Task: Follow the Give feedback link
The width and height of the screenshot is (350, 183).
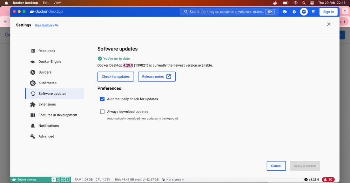Action: tap(46, 25)
